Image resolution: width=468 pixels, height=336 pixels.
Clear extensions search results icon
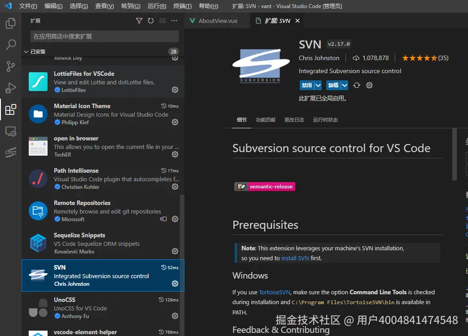pyautogui.click(x=162, y=21)
